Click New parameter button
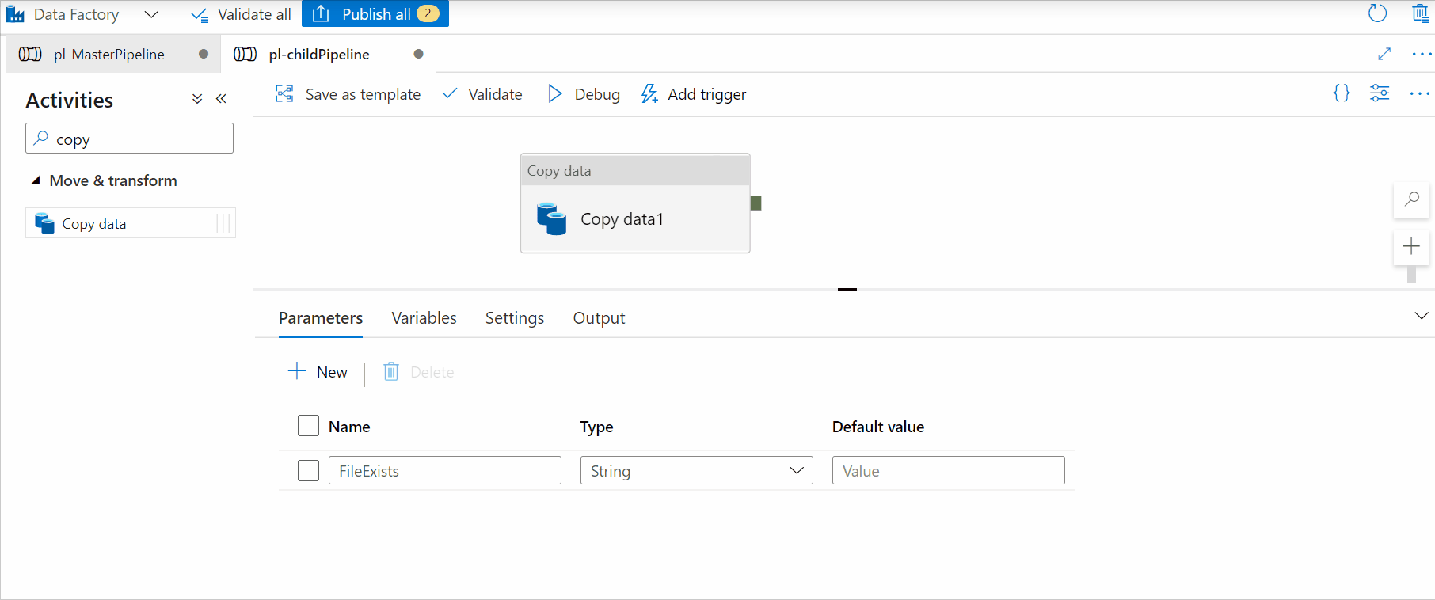Image resolution: width=1435 pixels, height=600 pixels. [318, 372]
